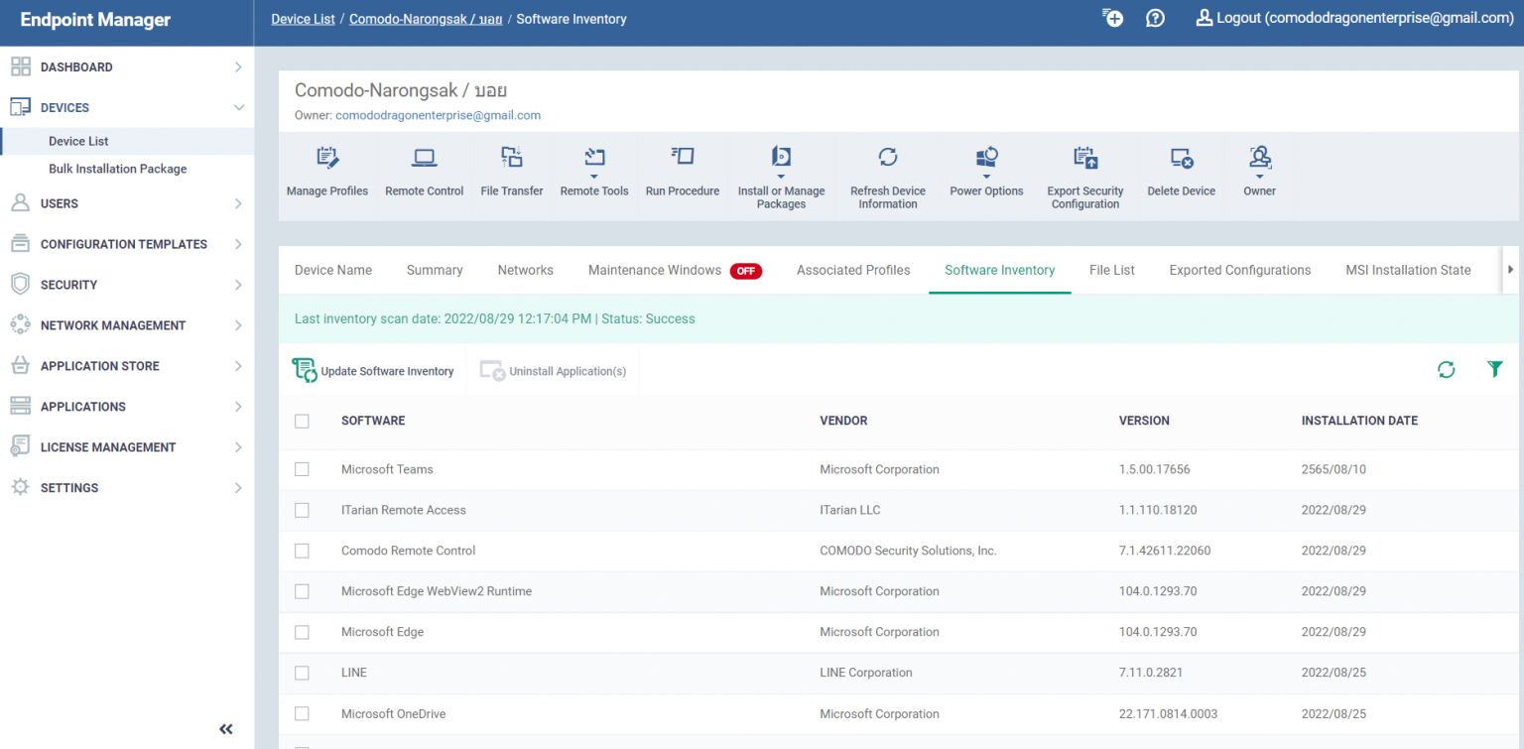Expand the Settings menu chevron
This screenshot has width=1524, height=749.
click(x=238, y=488)
